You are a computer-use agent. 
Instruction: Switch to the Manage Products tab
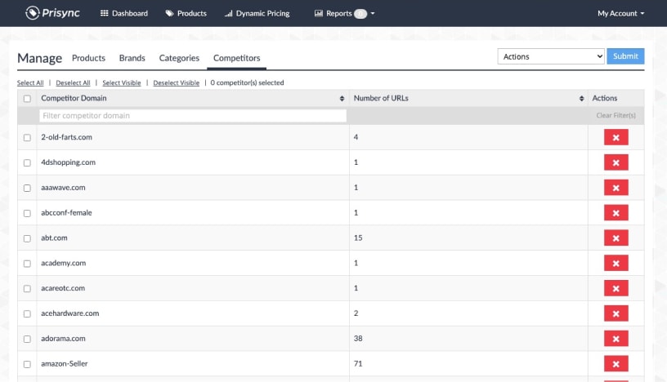88,58
